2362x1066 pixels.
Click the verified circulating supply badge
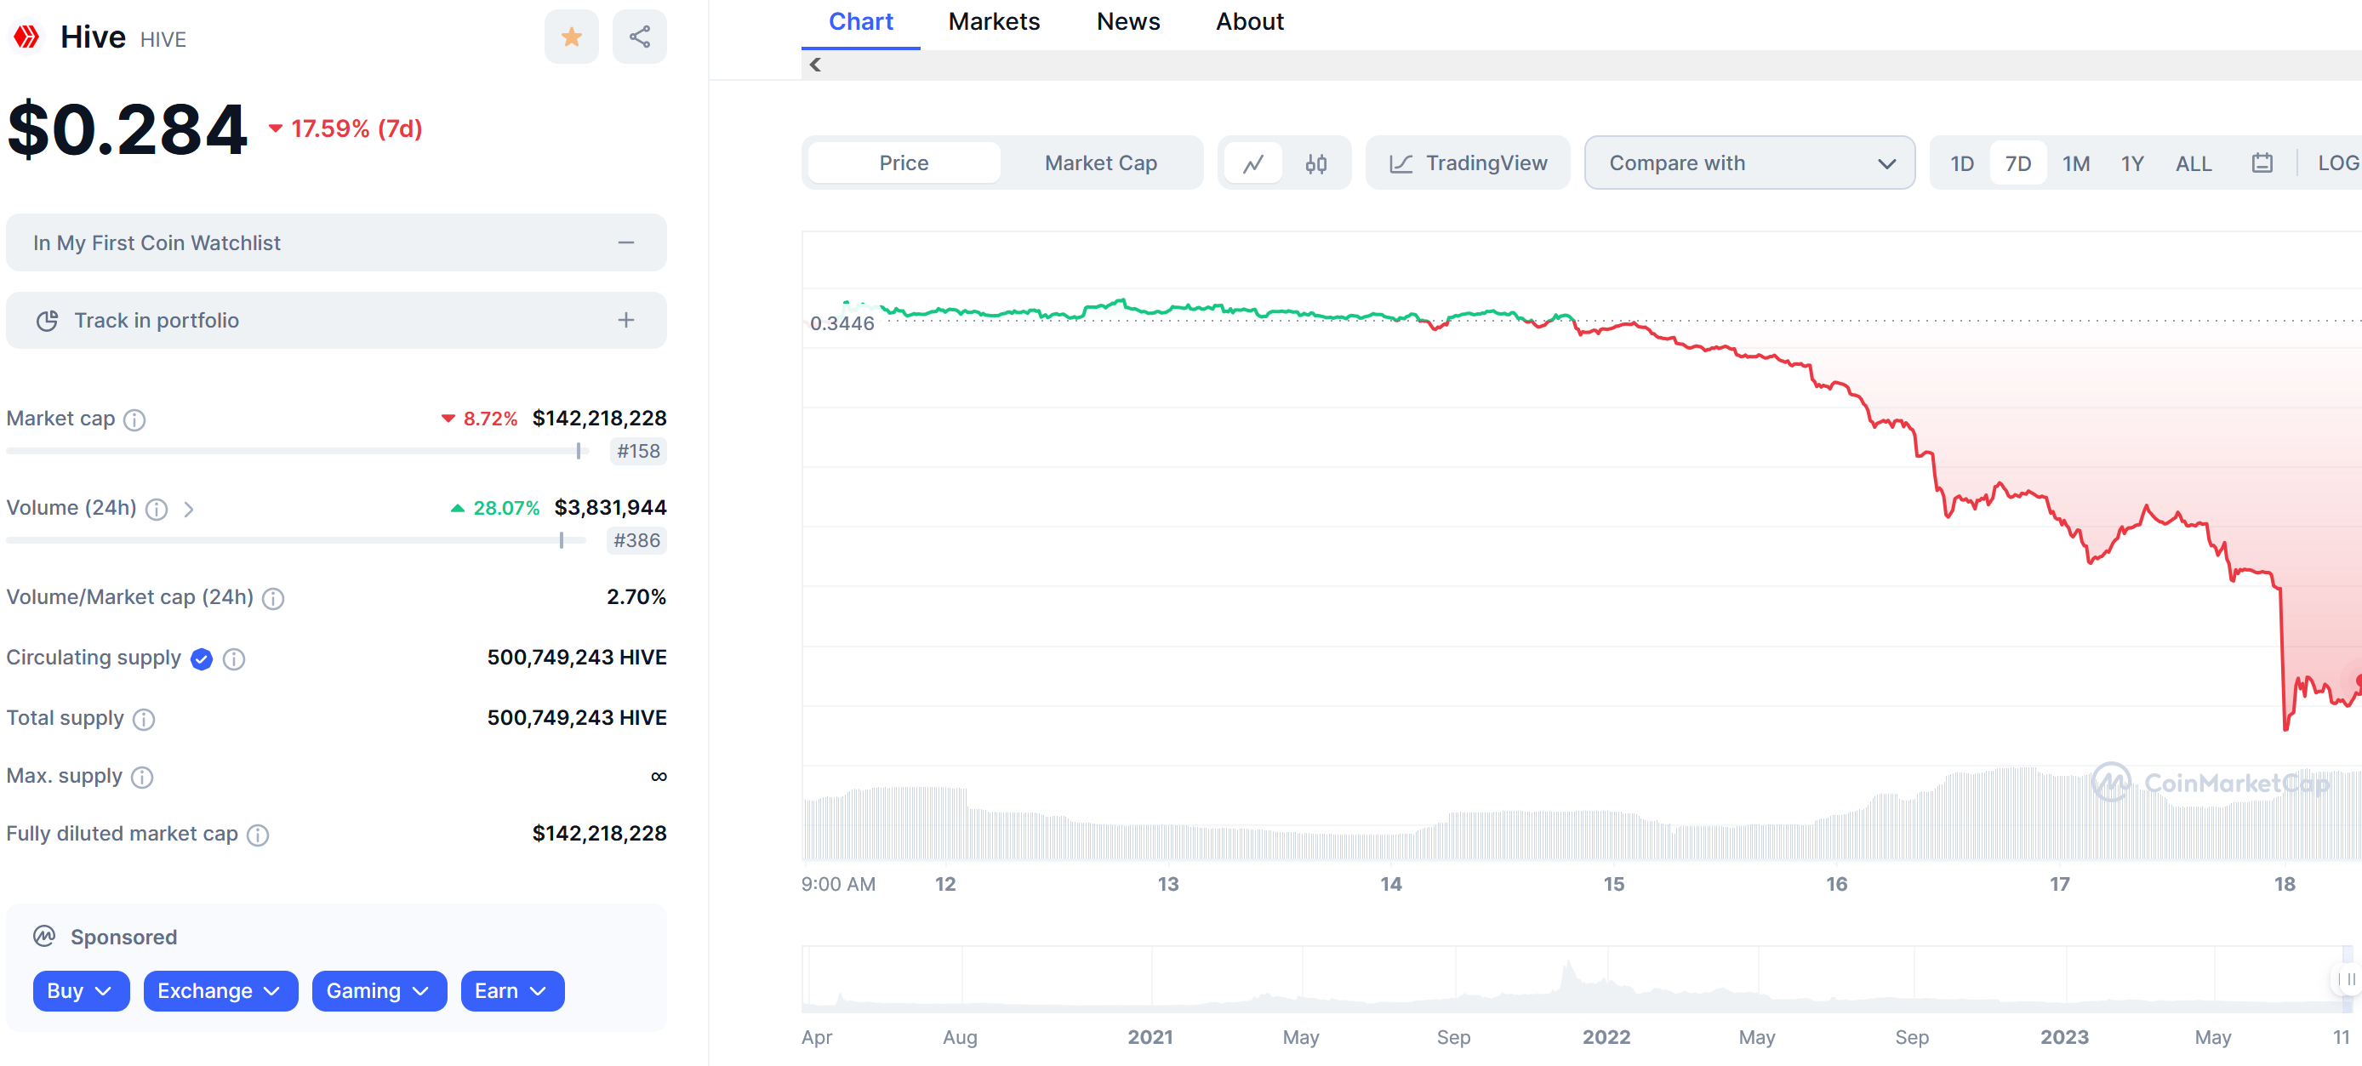coord(202,659)
